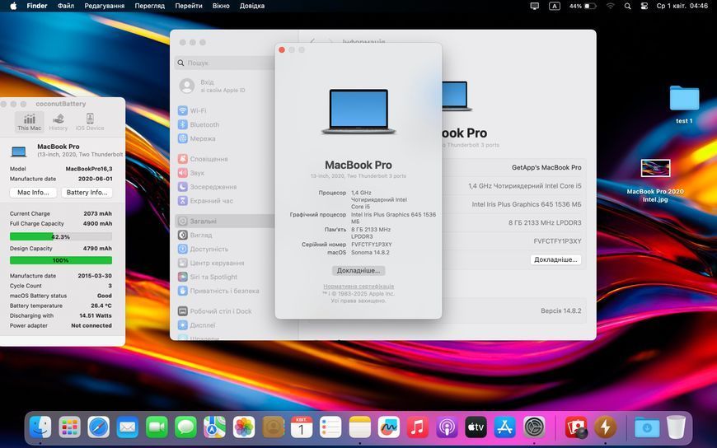Screen dimensions: 717x448
Task: Open Mail app in the Dock
Action: coord(128,427)
